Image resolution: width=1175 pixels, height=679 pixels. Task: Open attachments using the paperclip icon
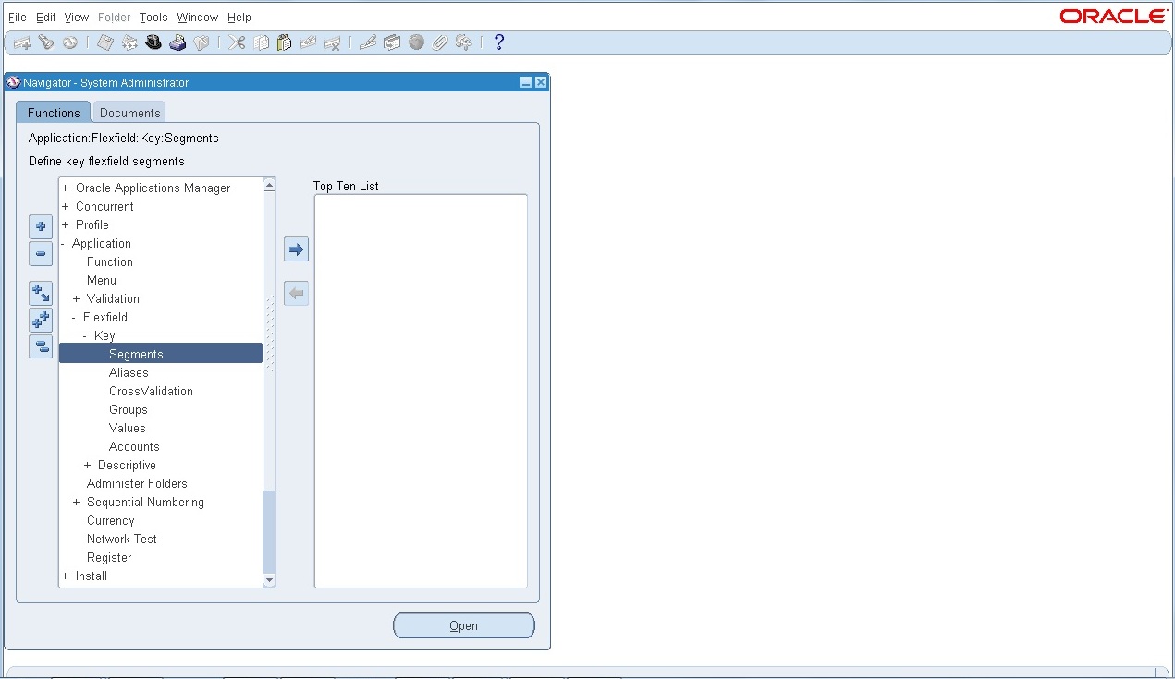point(438,42)
